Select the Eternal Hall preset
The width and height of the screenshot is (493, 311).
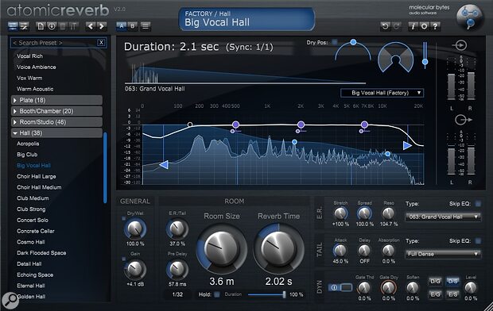[x=31, y=286]
